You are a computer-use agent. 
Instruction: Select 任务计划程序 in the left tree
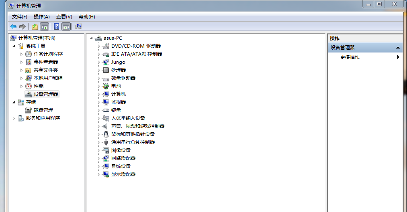(48, 54)
